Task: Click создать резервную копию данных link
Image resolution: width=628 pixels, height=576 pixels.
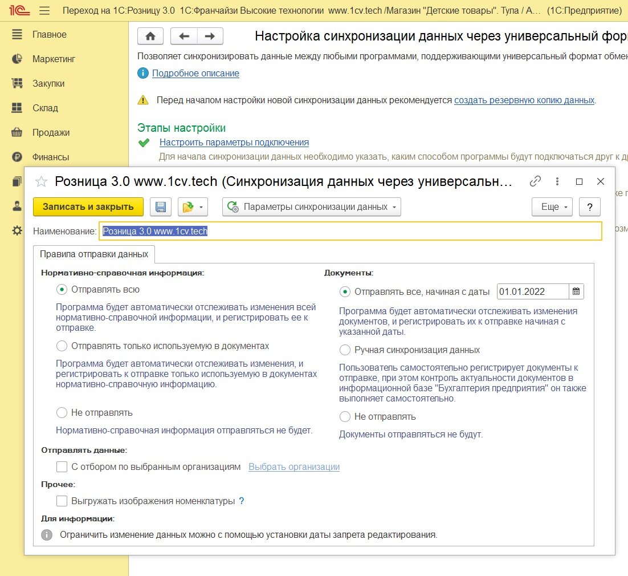Action: click(524, 100)
